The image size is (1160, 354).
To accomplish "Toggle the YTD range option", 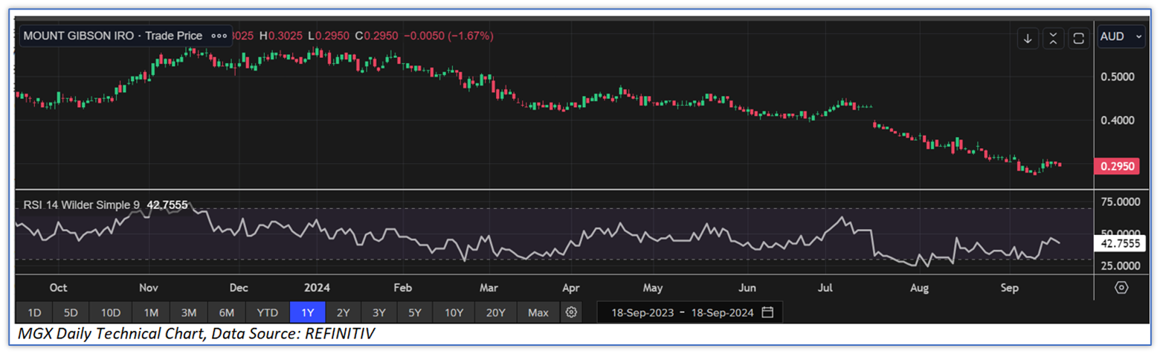I will [x=267, y=312].
